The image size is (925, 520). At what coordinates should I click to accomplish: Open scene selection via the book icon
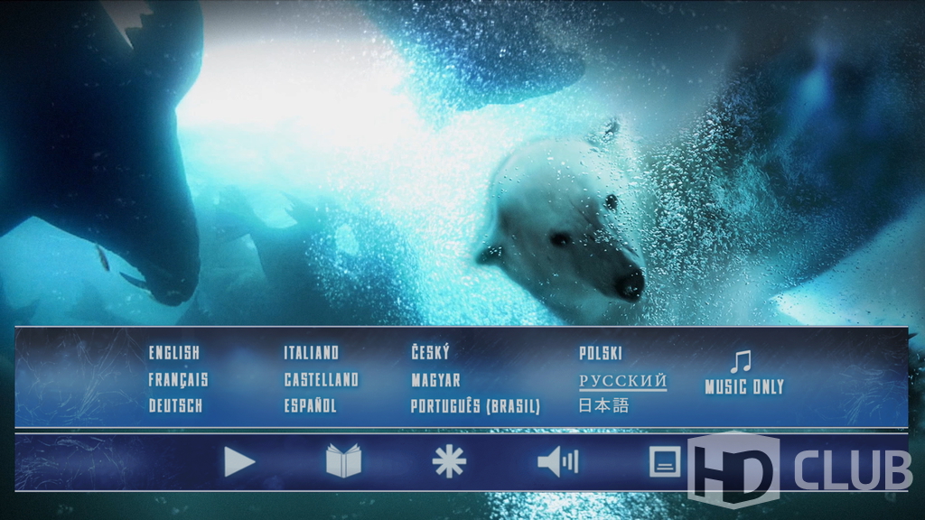click(344, 460)
